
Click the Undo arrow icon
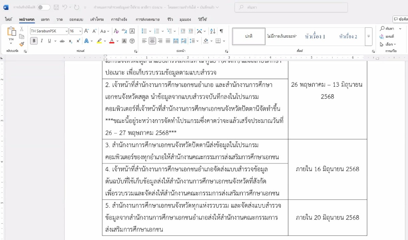(65, 7)
